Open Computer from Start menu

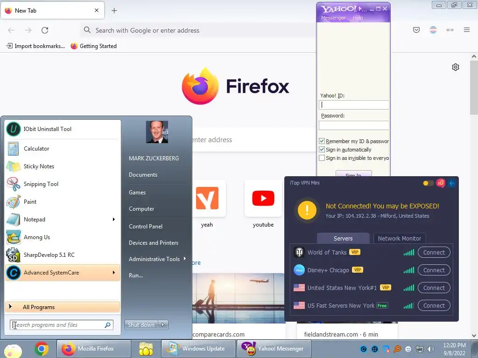[x=141, y=209]
